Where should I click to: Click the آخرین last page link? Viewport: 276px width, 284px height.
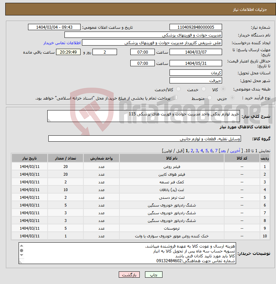235,151
